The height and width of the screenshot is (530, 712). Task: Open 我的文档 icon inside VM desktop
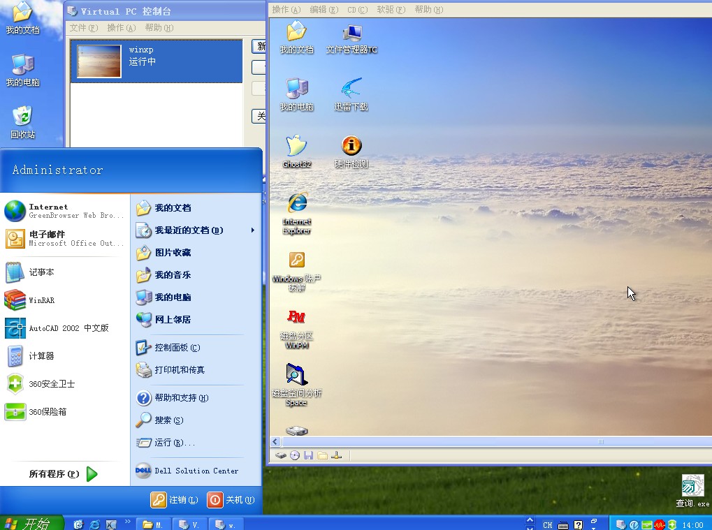click(296, 37)
